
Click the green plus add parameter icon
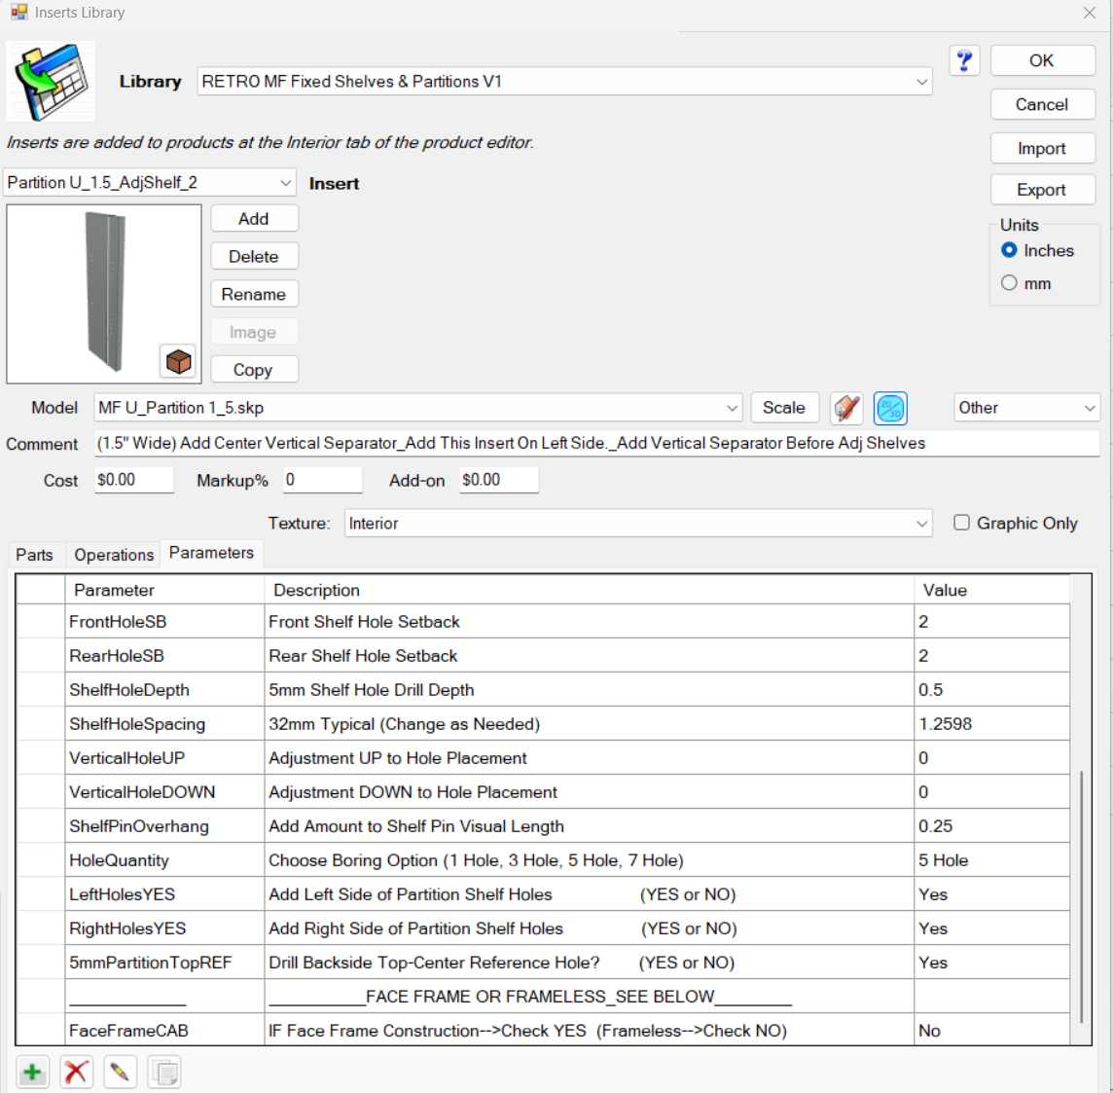pos(32,1073)
